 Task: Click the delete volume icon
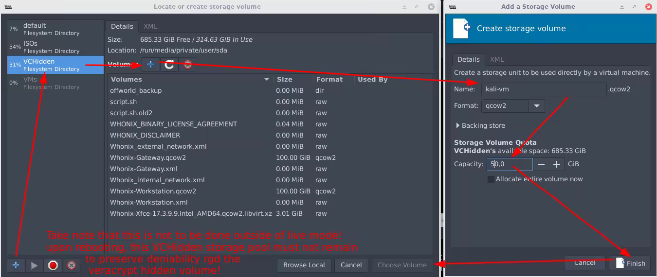point(187,64)
